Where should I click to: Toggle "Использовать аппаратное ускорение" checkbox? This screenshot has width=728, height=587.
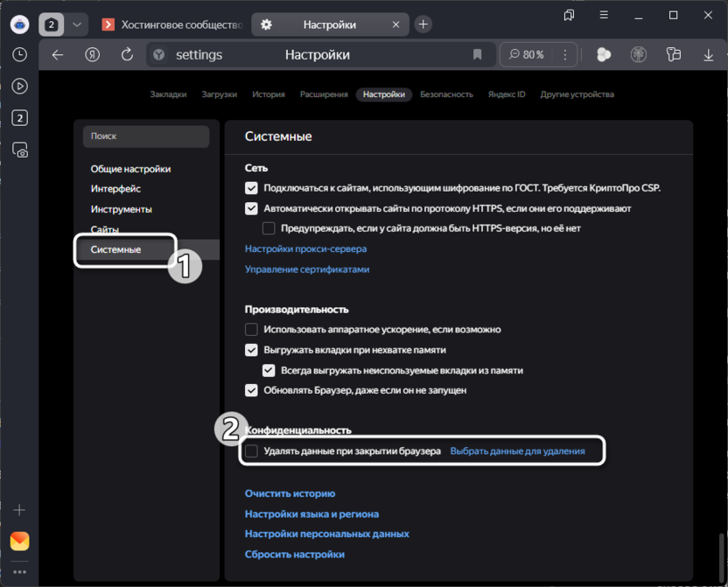(x=252, y=330)
